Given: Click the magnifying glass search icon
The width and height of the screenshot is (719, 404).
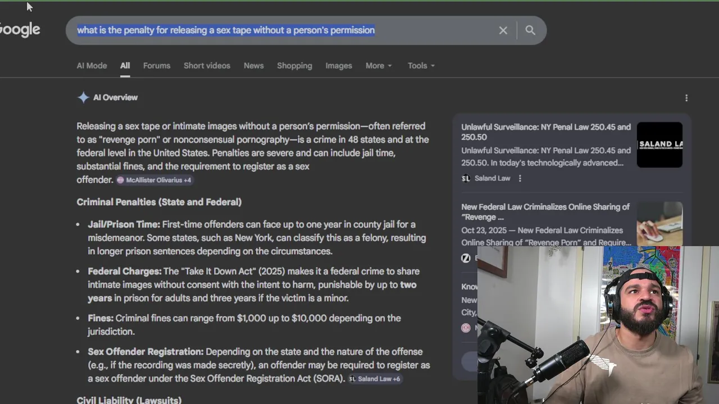Looking at the screenshot, I should click(530, 30).
